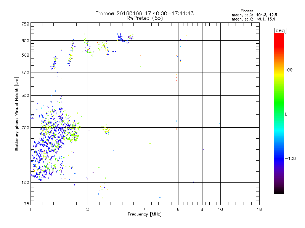Click the colorbar tick label '-100'
305x228 pixels.
click(291, 158)
